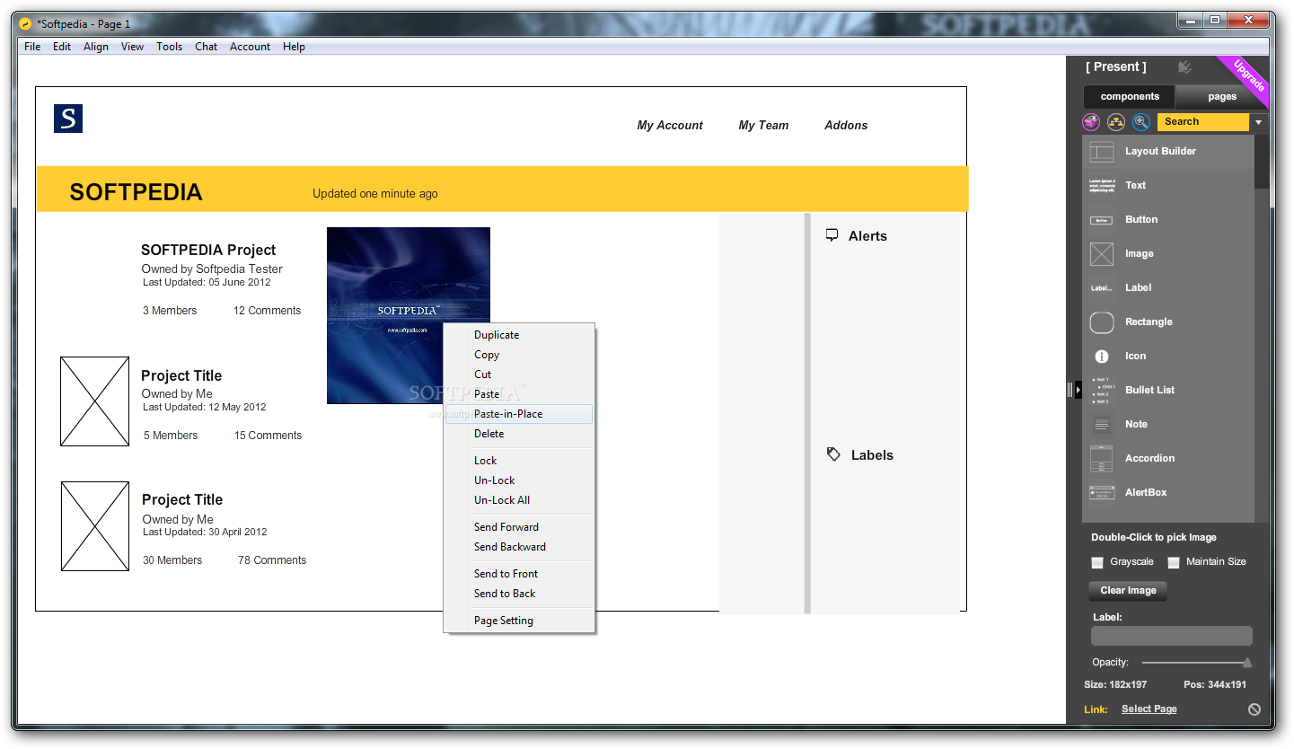Click the Search field
This screenshot has width=1294, height=749.
pos(1203,122)
